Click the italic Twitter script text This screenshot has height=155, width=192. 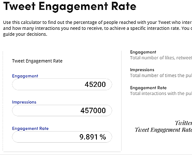click(183, 123)
